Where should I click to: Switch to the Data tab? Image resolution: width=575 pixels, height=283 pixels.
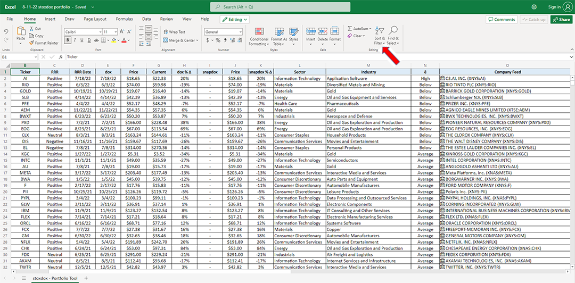(x=147, y=19)
